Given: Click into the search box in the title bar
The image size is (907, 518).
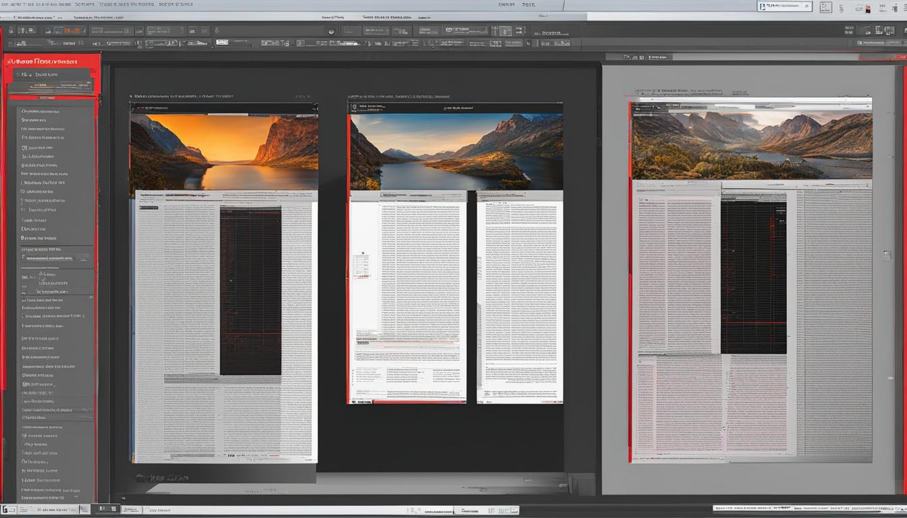Looking at the screenshot, I should (784, 6).
